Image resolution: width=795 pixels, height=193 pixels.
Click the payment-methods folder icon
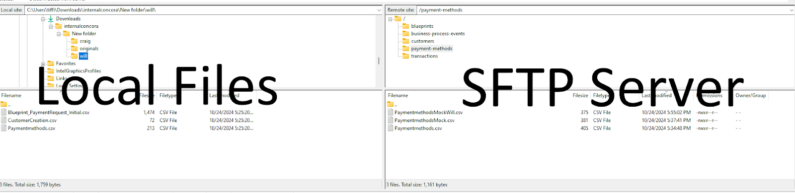[405, 49]
